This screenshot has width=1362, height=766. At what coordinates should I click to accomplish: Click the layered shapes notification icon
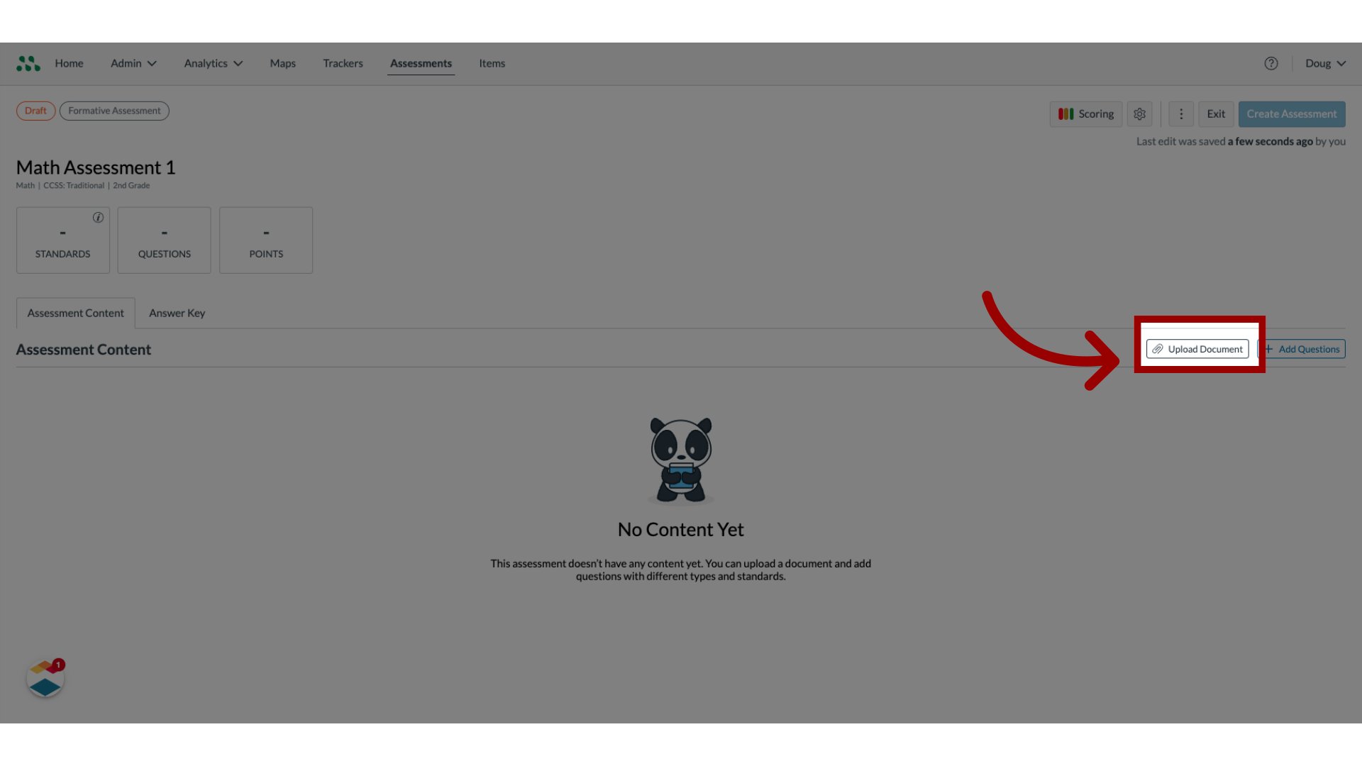tap(45, 679)
